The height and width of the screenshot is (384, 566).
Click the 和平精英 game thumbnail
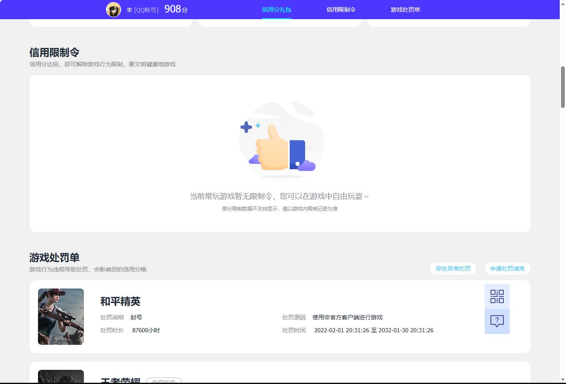tap(61, 316)
